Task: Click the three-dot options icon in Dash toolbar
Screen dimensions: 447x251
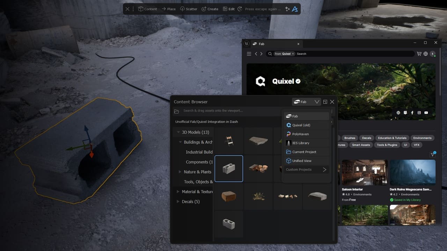Action: coord(133,9)
